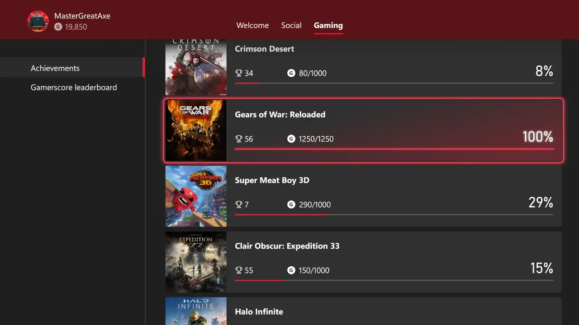Click the 34 achievements count

[249, 73]
